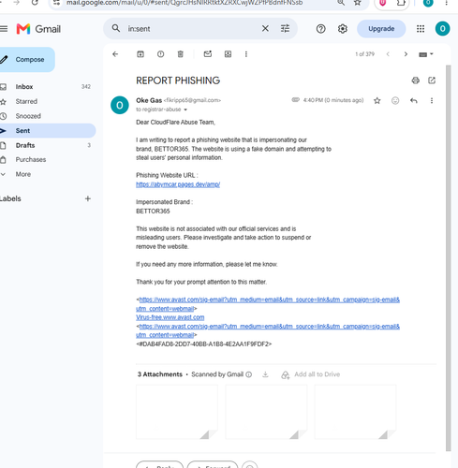This screenshot has height=468, width=458.
Task: Open Google apps grid
Action: [421, 29]
